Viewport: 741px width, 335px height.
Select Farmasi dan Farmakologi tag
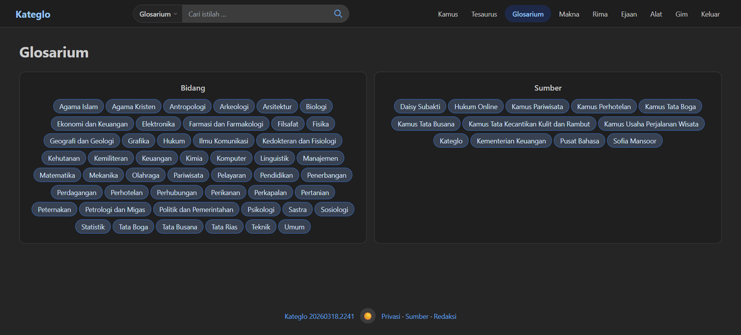(x=226, y=124)
